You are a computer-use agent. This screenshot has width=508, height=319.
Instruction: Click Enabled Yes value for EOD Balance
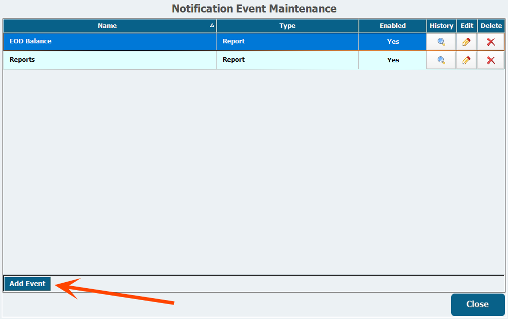click(x=393, y=42)
